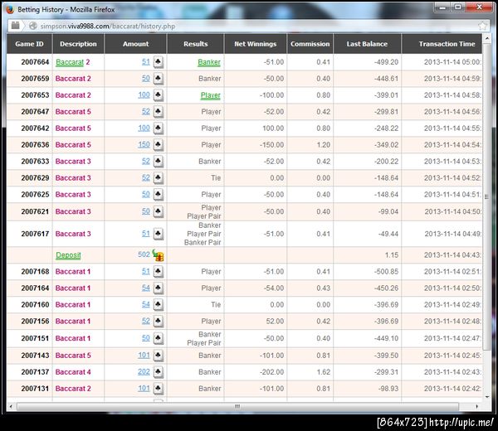This screenshot has width=498, height=431.
Task: Open the Player result link for game 2007653
Action: (x=211, y=95)
